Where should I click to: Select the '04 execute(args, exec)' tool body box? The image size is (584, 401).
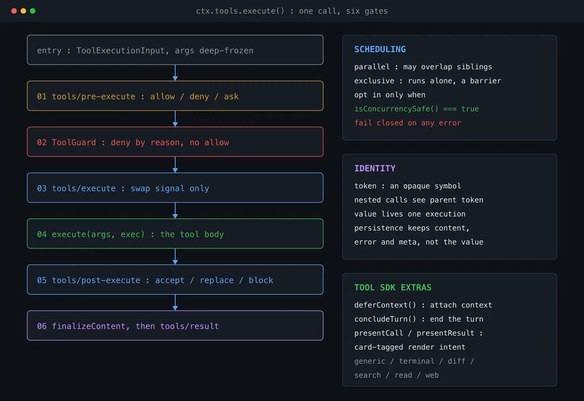pyautogui.click(x=175, y=234)
